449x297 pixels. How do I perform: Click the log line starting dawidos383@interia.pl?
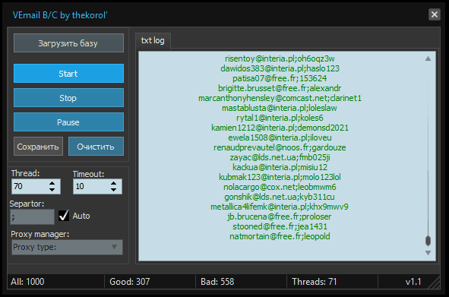[280, 68]
